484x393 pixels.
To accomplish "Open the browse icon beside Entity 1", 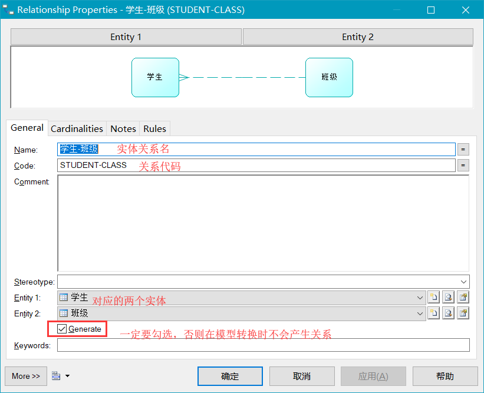I will coord(448,298).
